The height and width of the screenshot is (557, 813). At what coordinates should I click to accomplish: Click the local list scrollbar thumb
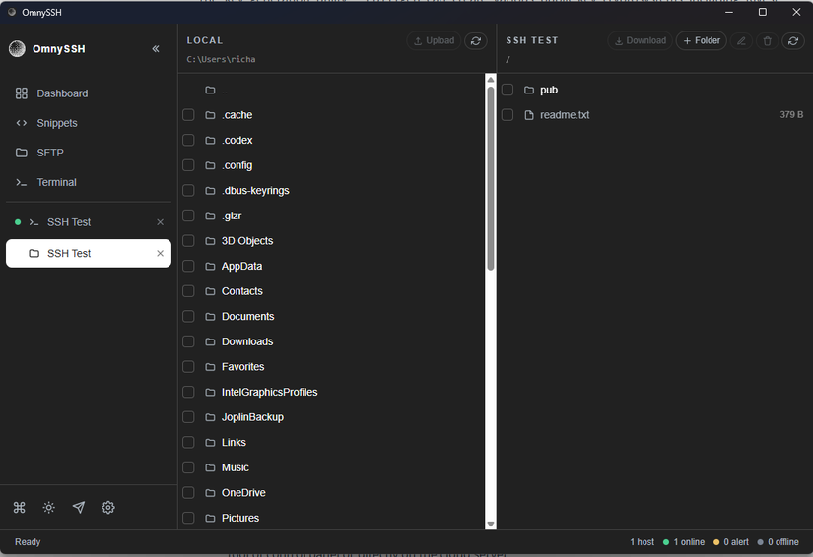(491, 178)
